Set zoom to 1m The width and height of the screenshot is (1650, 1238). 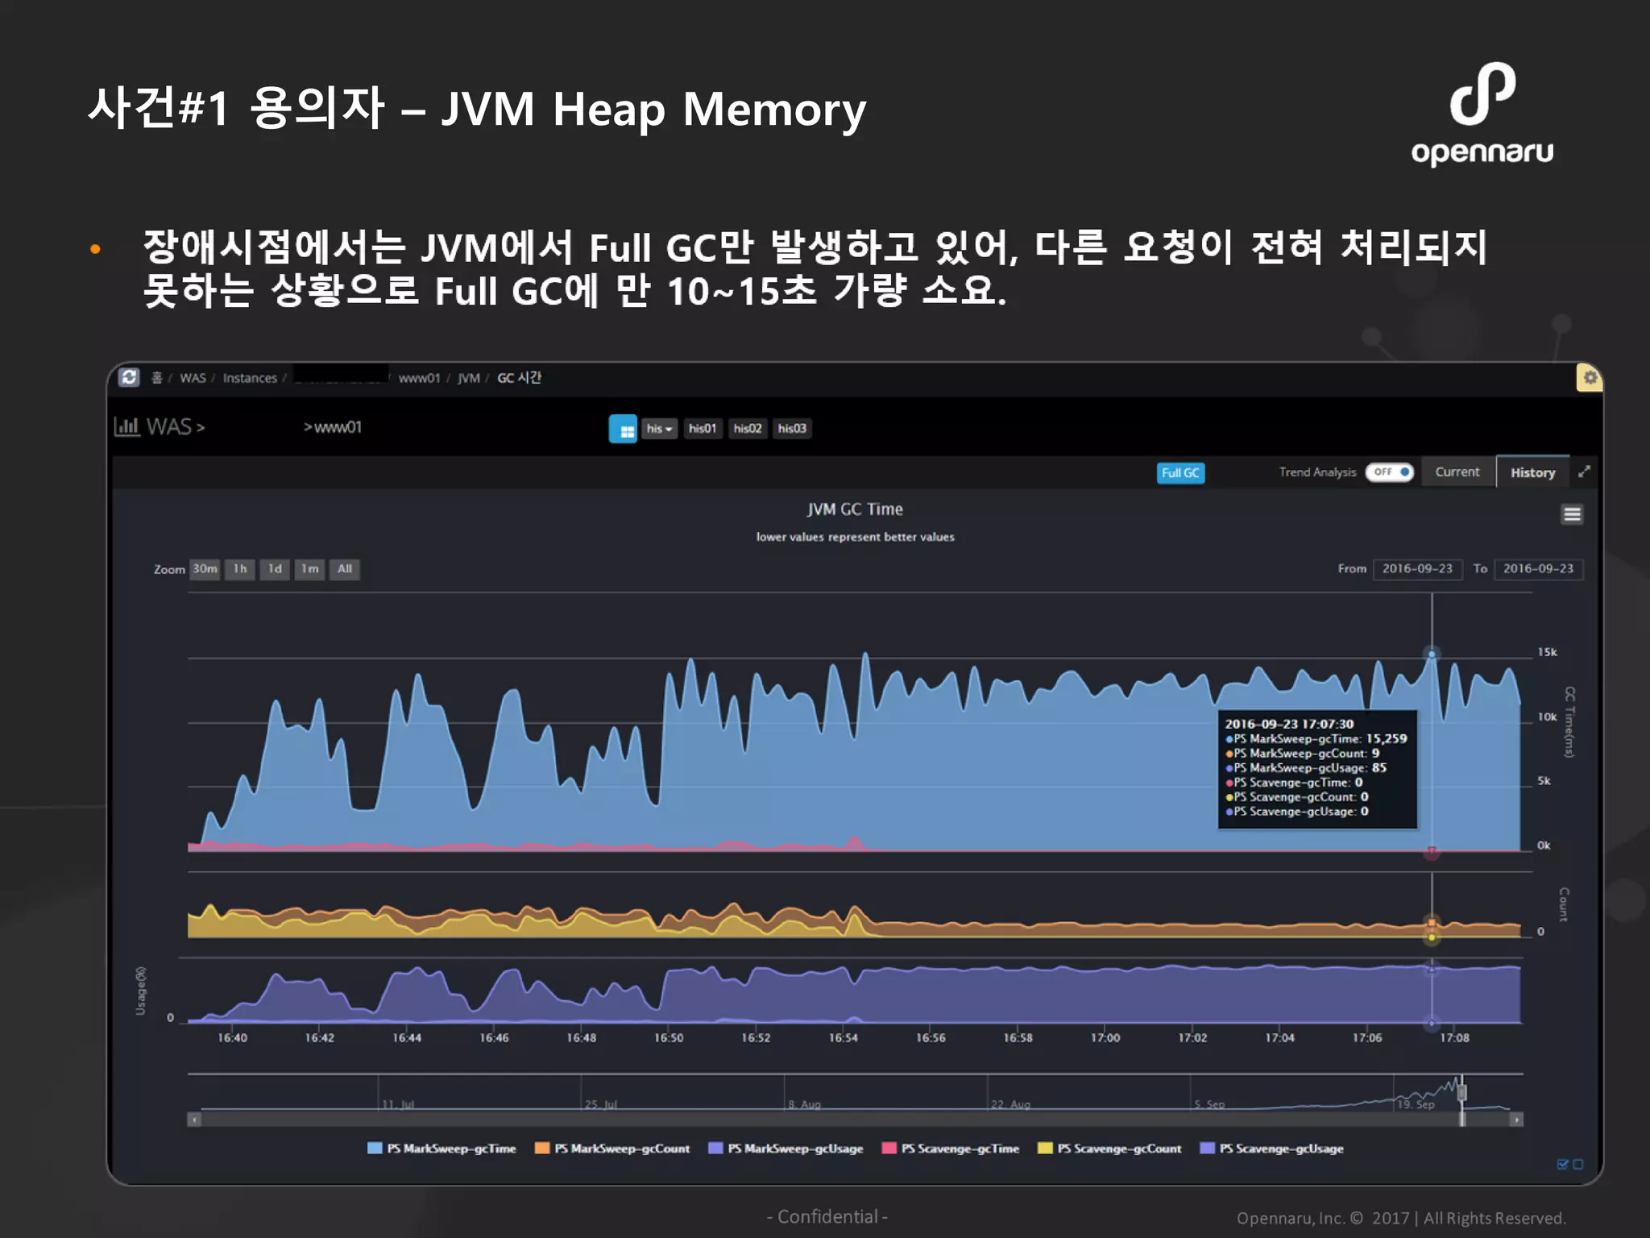coord(309,569)
